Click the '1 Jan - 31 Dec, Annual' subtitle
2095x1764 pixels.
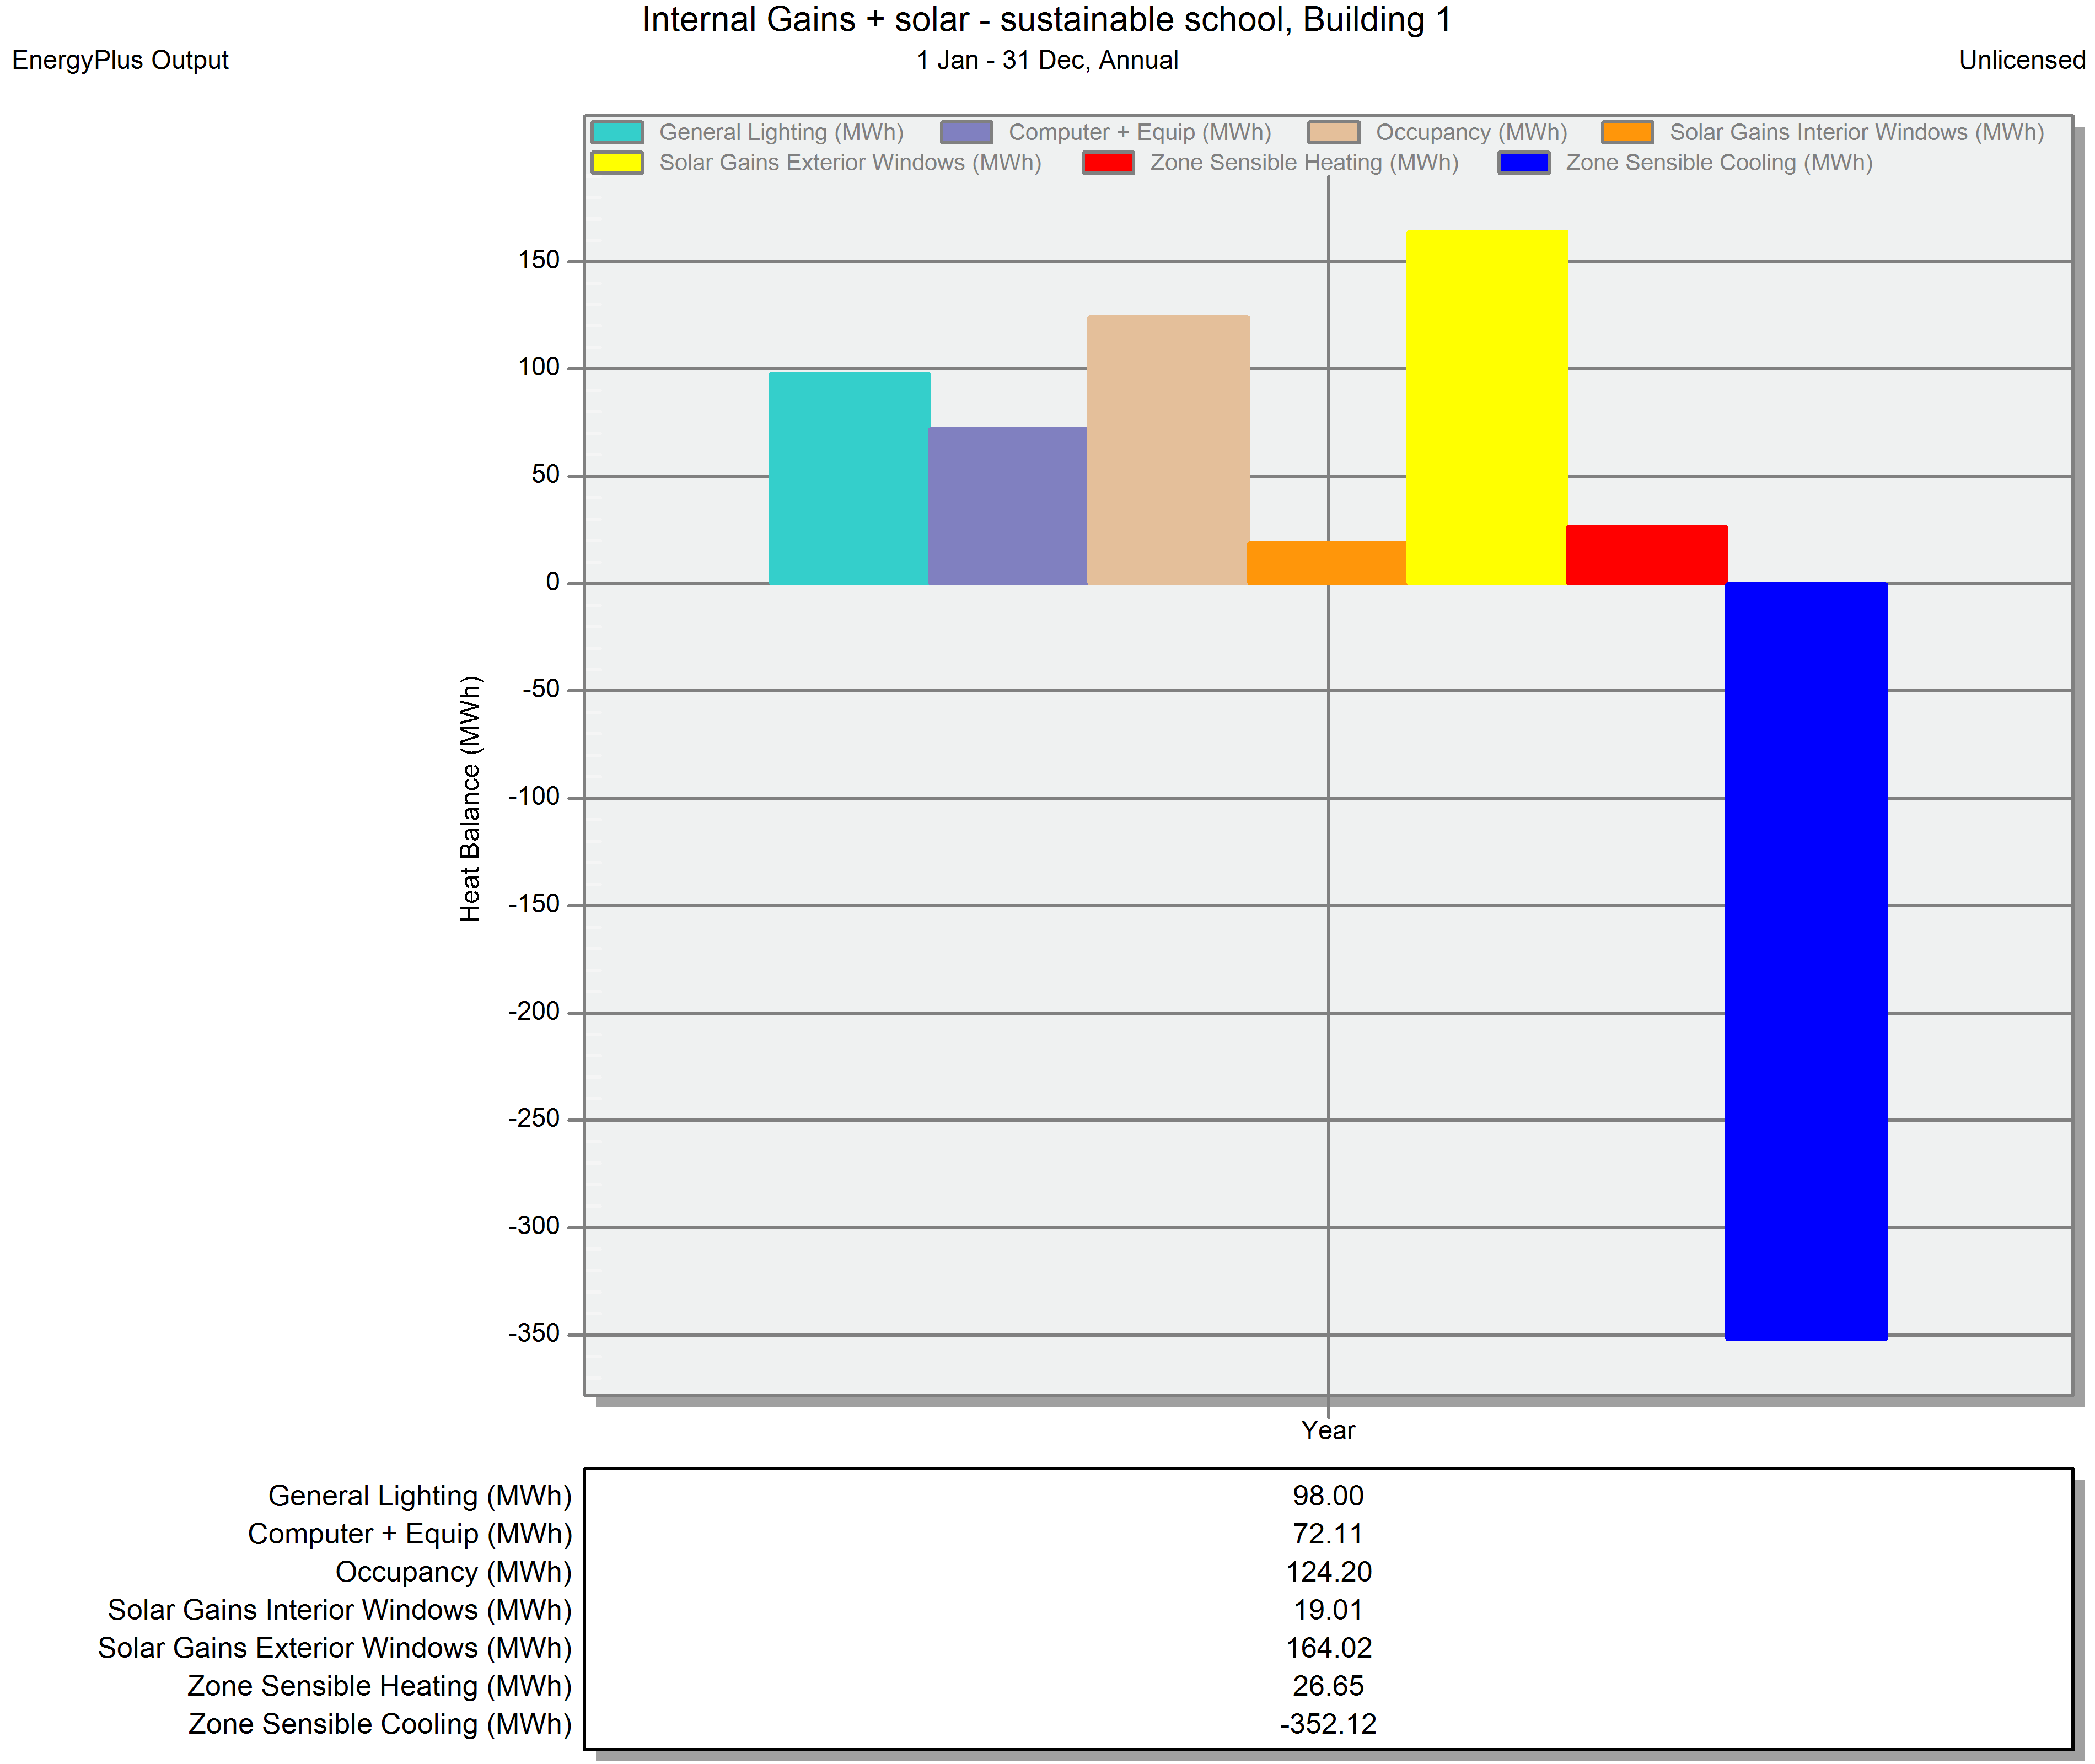click(x=1047, y=60)
